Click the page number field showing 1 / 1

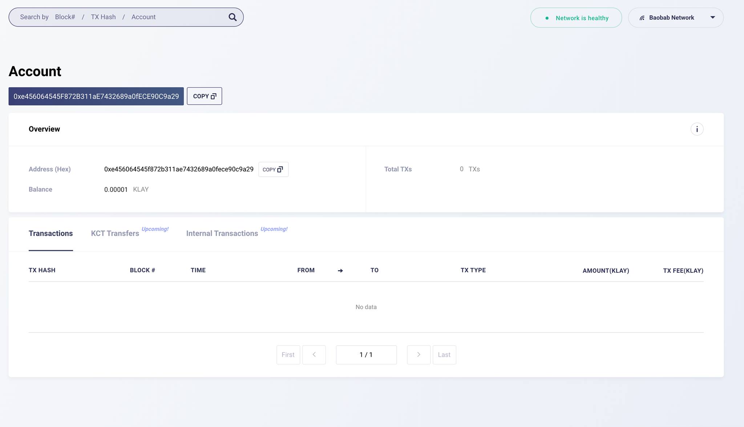(x=366, y=355)
